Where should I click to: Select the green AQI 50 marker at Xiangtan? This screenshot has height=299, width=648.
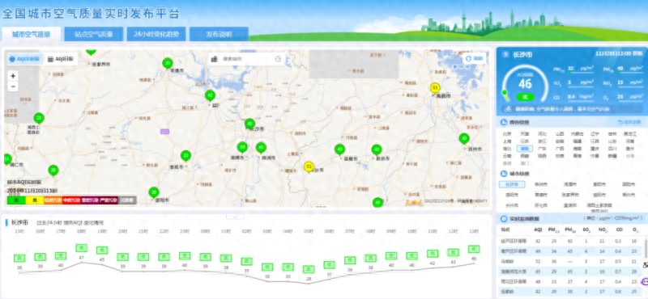click(242, 148)
